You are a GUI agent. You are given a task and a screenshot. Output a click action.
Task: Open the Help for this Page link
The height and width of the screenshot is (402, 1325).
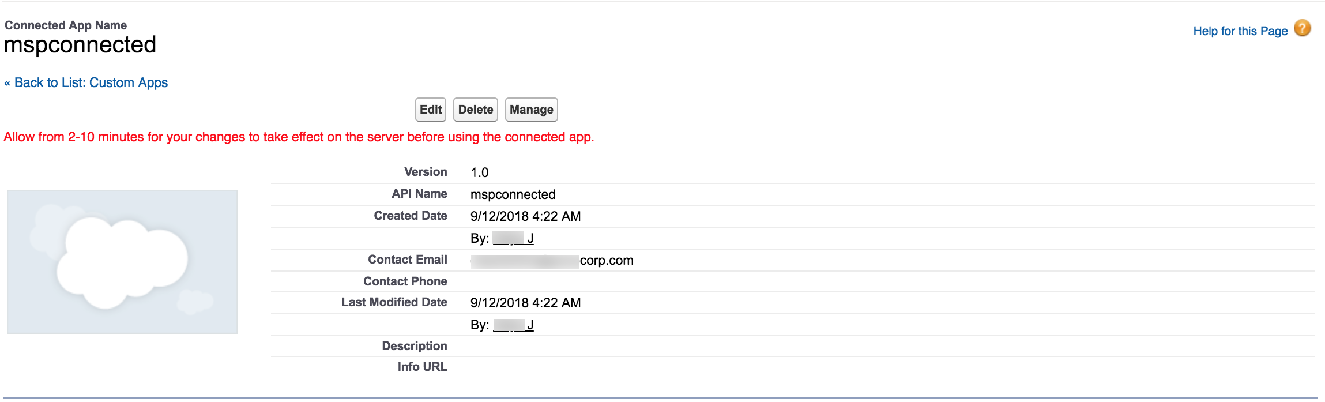pos(1240,31)
